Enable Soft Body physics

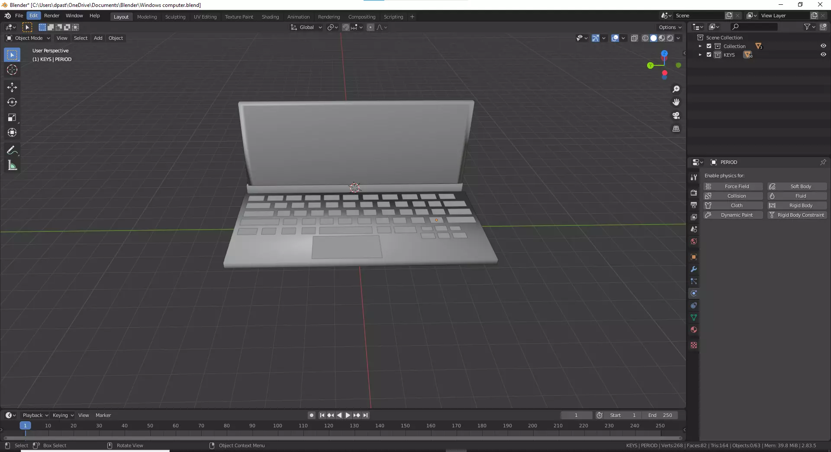point(797,186)
